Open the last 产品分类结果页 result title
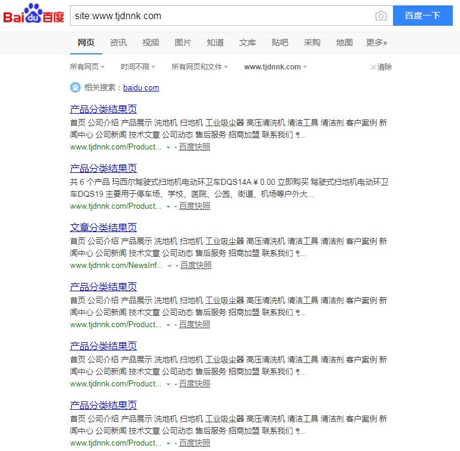Screen dimensions: 460x451 coord(103,405)
